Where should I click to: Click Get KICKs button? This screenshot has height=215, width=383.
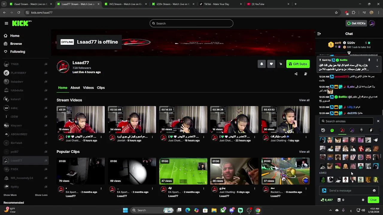[x=356, y=23]
